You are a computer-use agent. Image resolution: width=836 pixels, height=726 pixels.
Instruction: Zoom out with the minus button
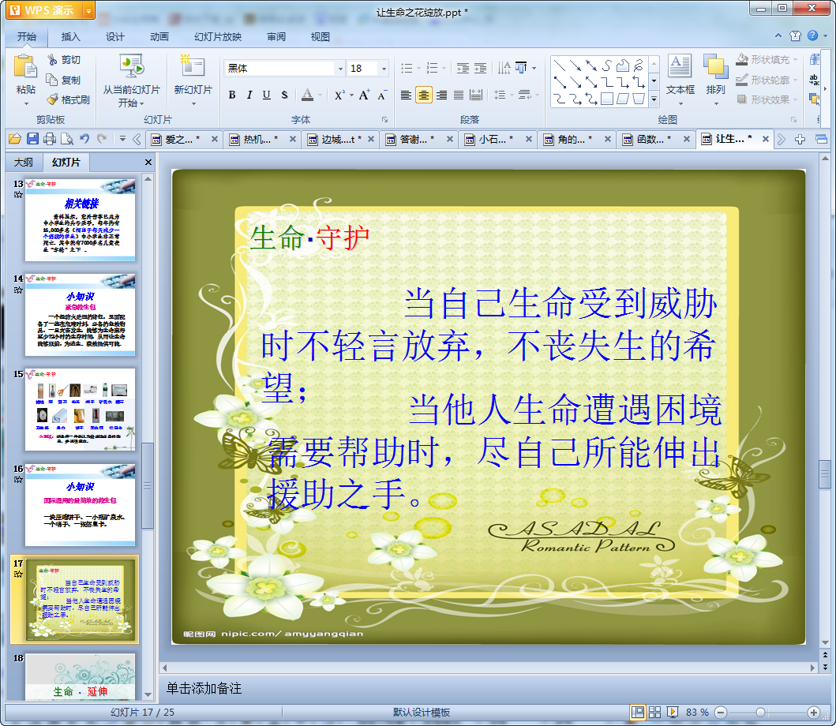(x=721, y=712)
